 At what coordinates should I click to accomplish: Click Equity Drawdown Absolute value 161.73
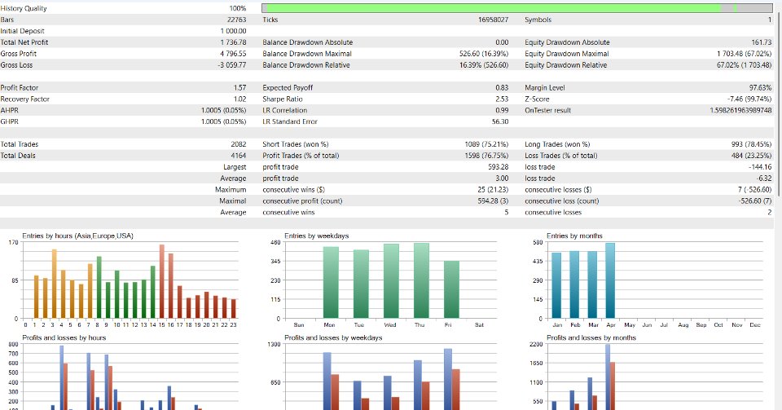[762, 42]
